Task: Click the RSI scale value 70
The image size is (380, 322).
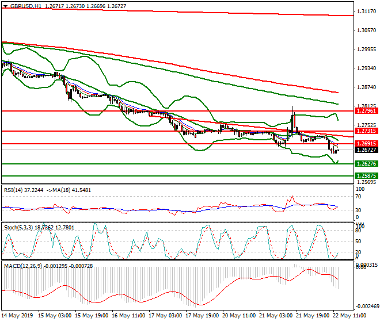Action: point(359,197)
